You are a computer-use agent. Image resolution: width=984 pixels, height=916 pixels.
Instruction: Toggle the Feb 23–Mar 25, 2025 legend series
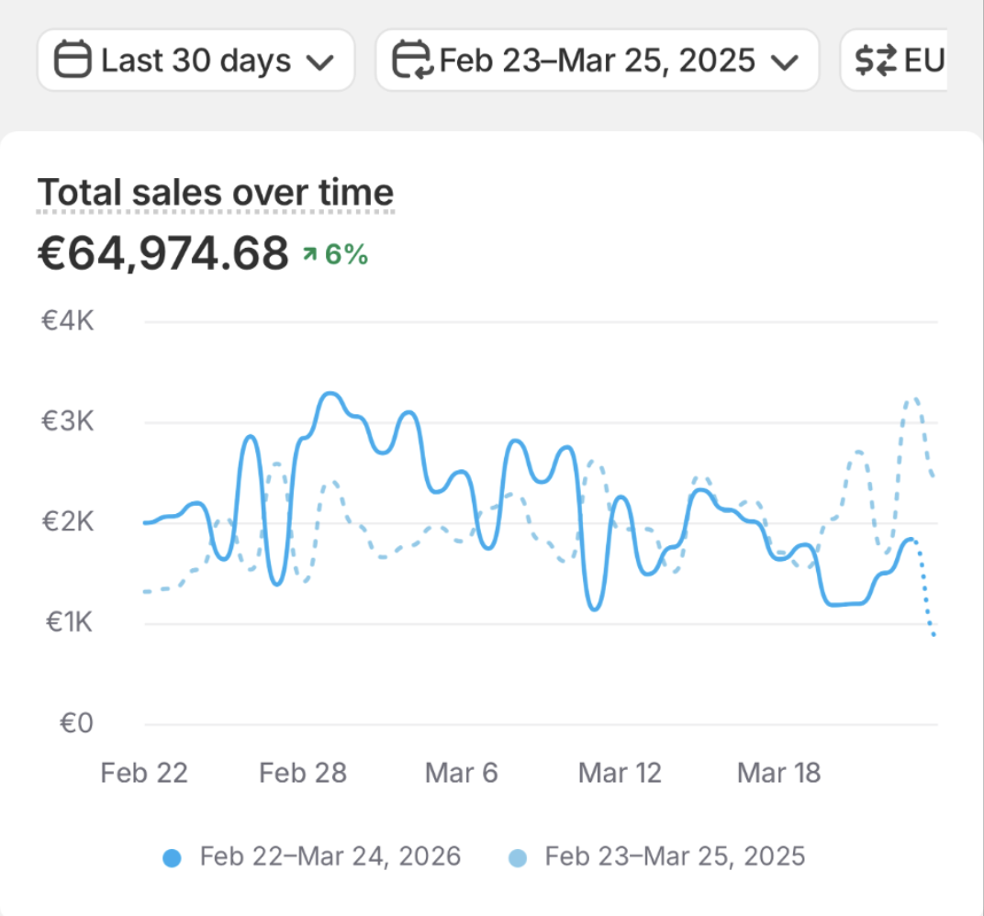(x=674, y=857)
